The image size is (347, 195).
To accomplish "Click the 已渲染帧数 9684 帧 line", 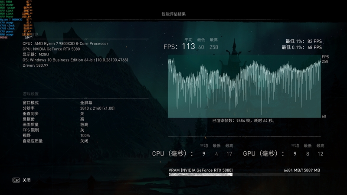I will pos(244,121).
